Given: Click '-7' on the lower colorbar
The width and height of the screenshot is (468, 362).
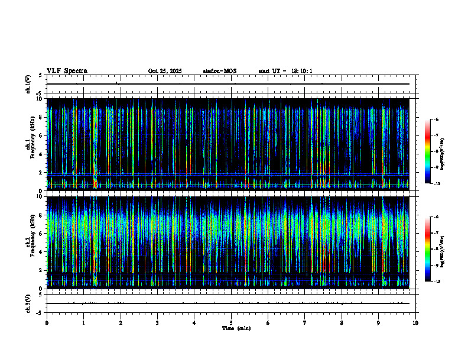Looking at the screenshot, I should (436, 233).
